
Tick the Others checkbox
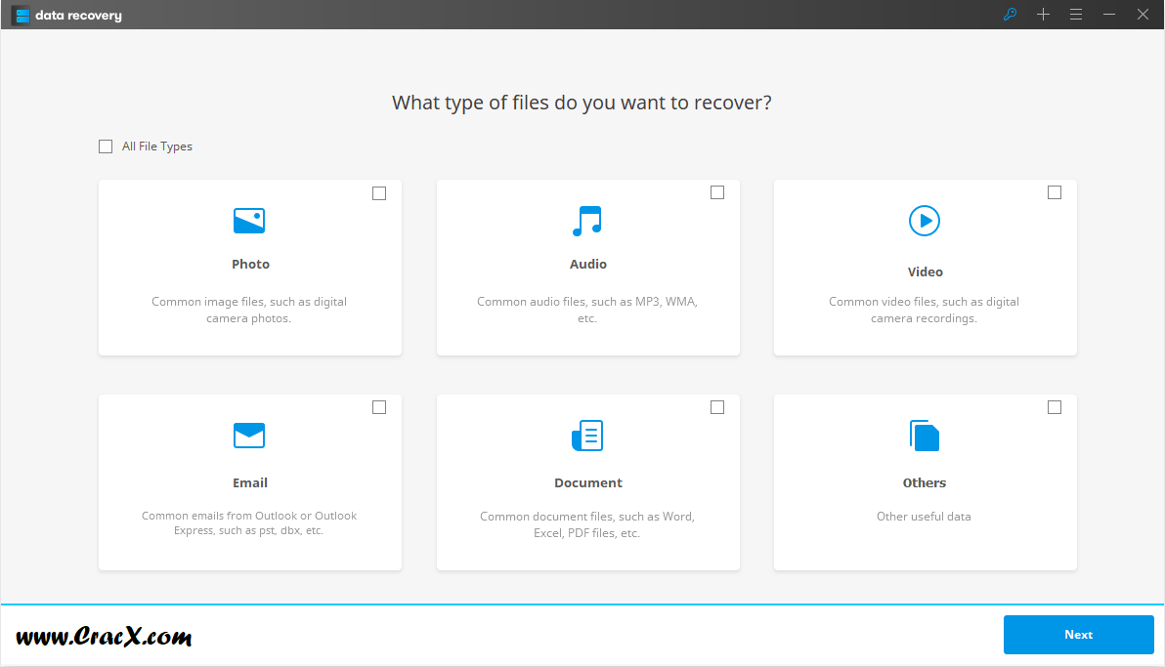[x=1055, y=407]
